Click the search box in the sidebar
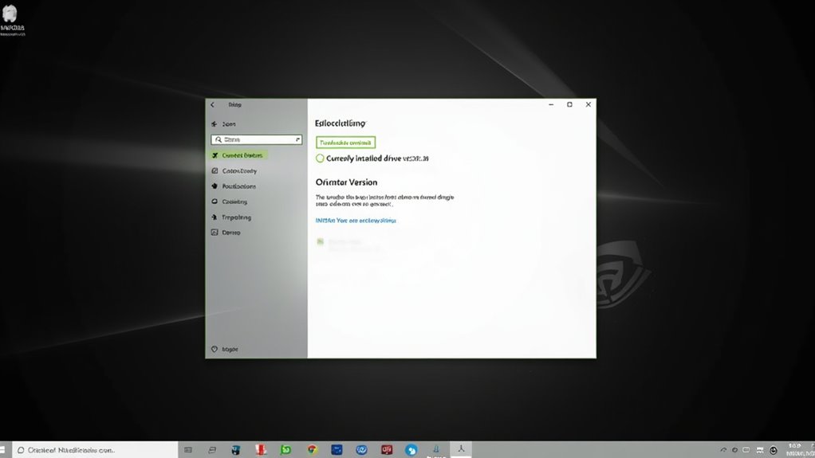Screen dimensions: 815x458 pyautogui.click(x=257, y=139)
